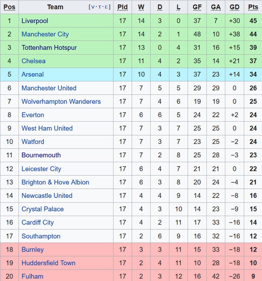Screen dimensions: 262x281
Task: Click the Liverpool team link
Action: point(35,21)
